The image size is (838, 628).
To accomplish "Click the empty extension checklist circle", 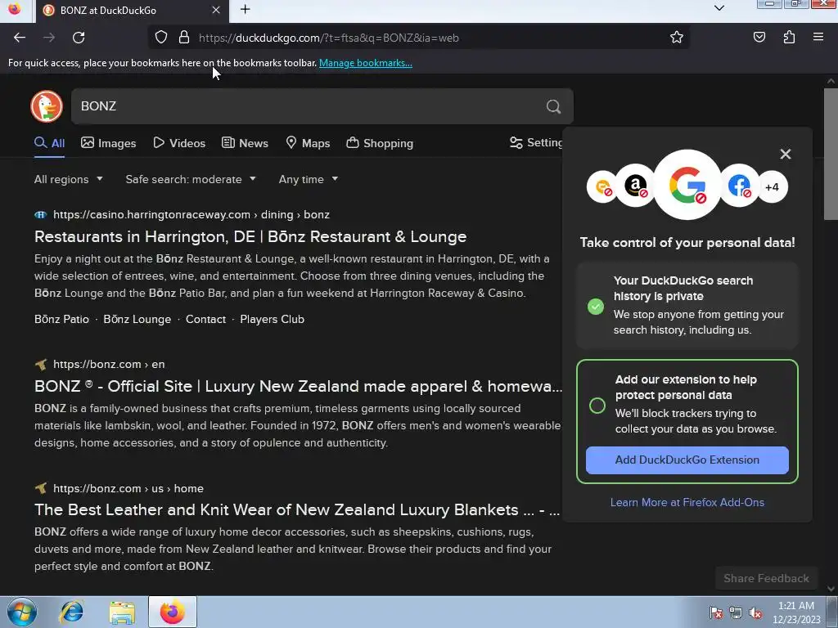I will pyautogui.click(x=597, y=406).
